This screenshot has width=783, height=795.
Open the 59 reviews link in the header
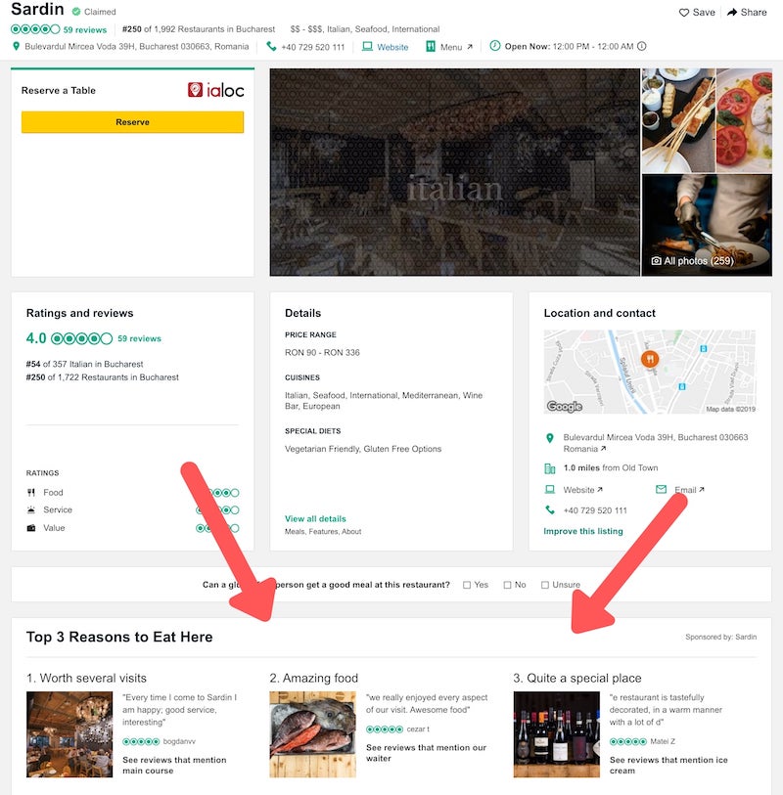pos(85,30)
